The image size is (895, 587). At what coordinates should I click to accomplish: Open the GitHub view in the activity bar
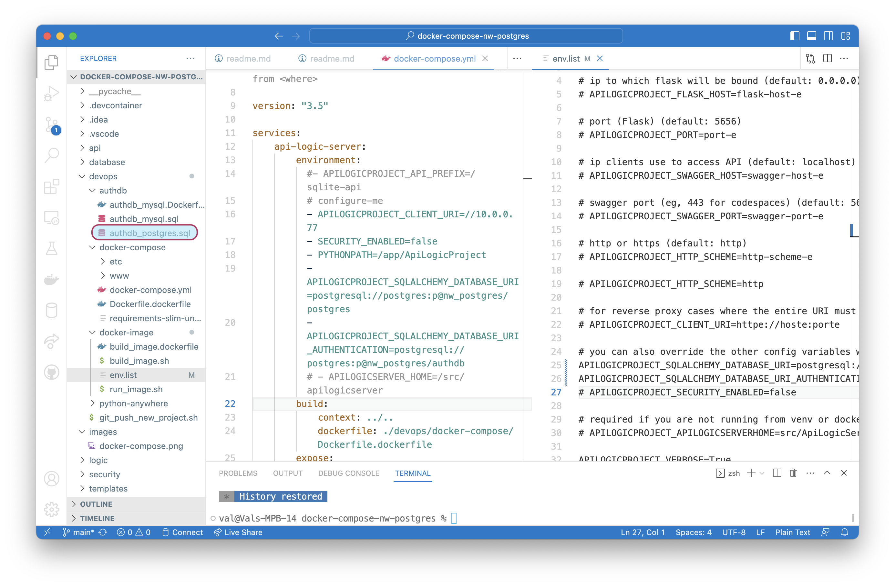point(52,372)
